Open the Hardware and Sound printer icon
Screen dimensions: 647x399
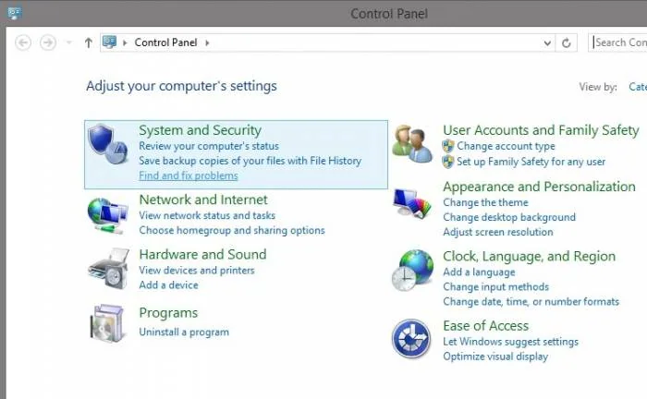pyautogui.click(x=108, y=269)
